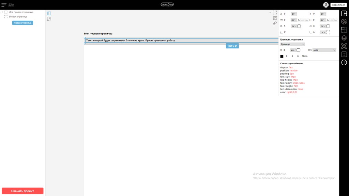The image size is (349, 196).
Task: Open the layout panel in right rail
Action: click(x=344, y=13)
